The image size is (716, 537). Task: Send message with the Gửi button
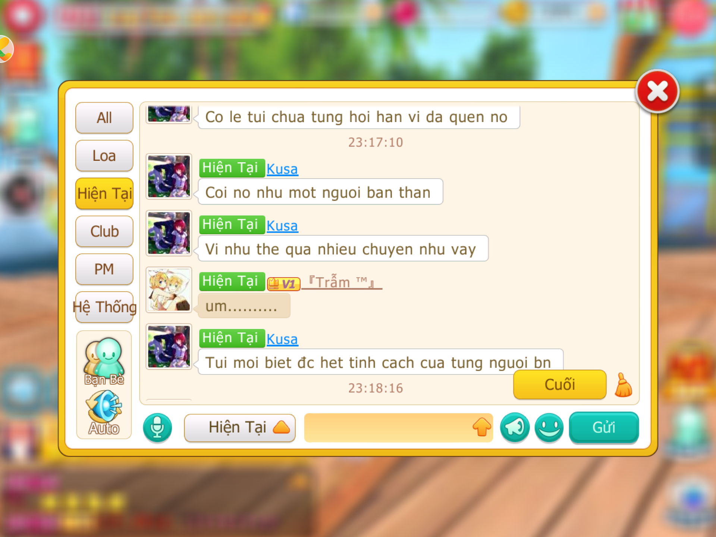click(604, 428)
